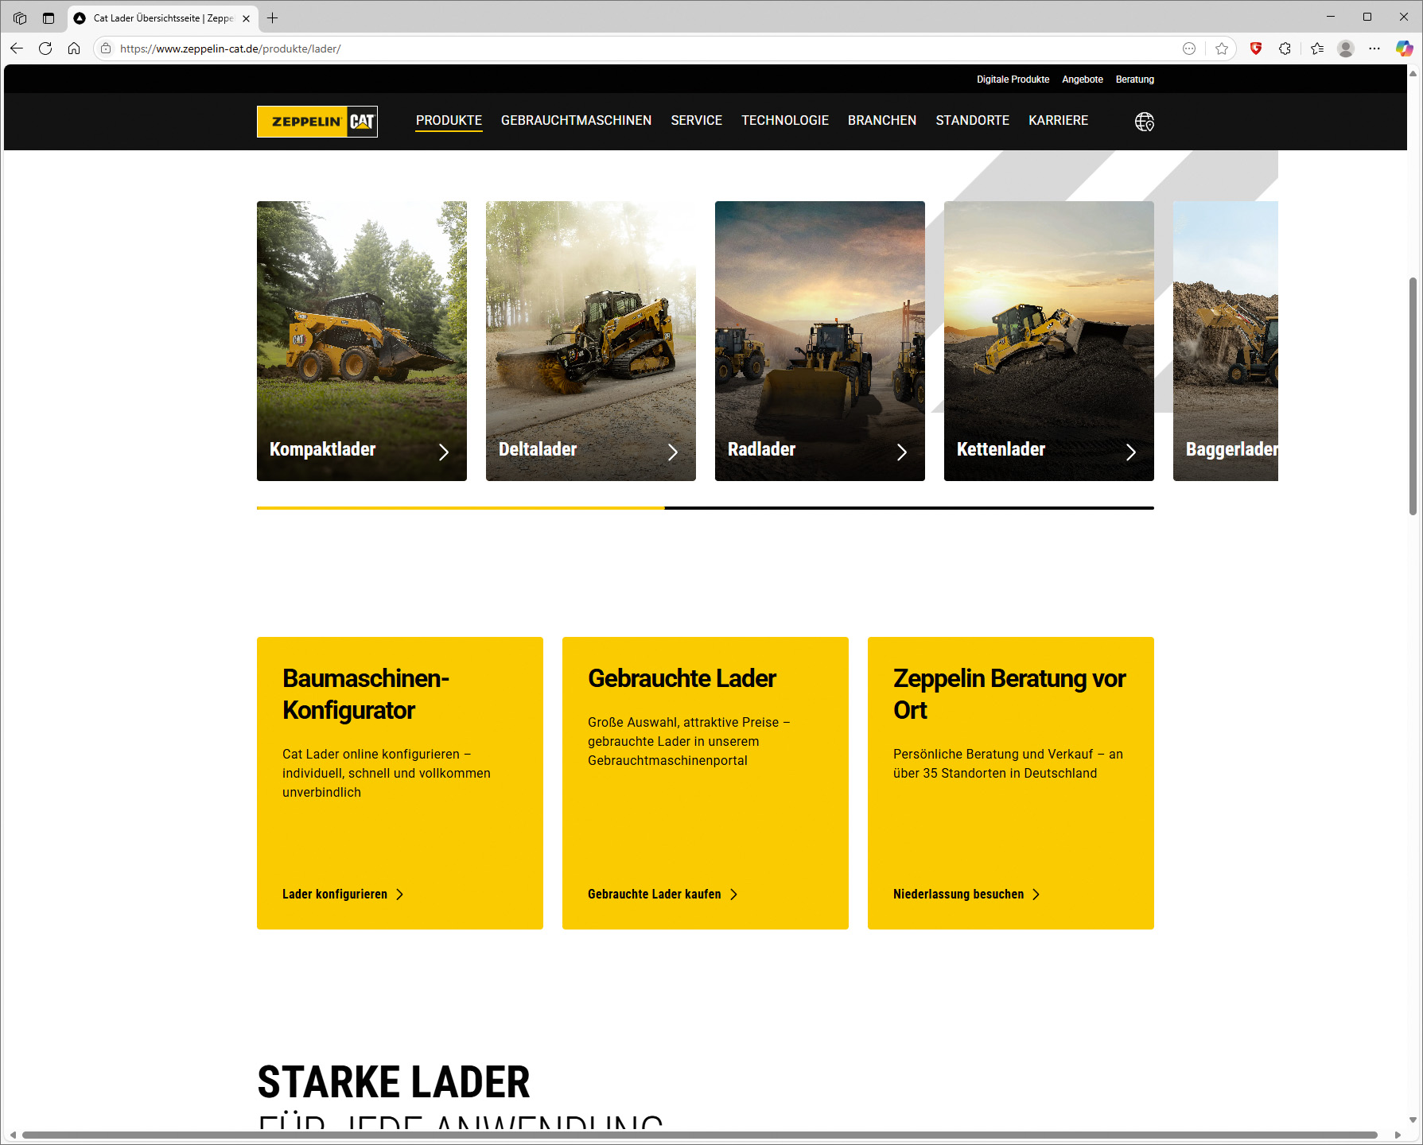The height and width of the screenshot is (1145, 1423).
Task: Open the language/location globe icon
Action: 1144,122
